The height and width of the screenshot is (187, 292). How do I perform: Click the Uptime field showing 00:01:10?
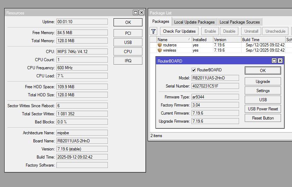(82, 21)
